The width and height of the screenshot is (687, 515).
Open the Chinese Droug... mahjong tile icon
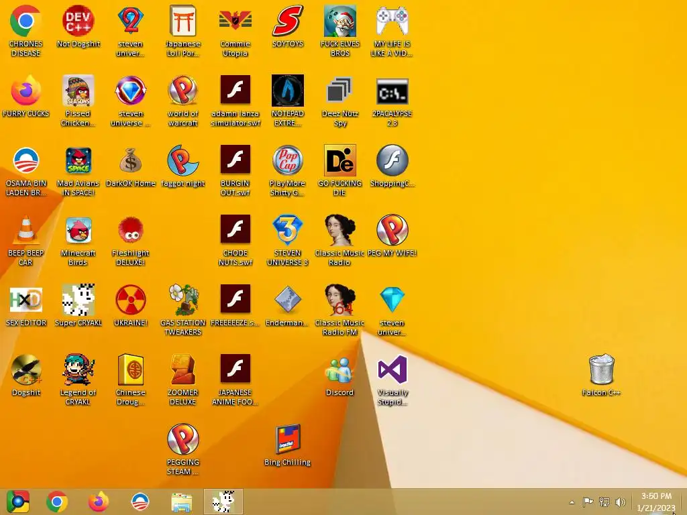131,369
